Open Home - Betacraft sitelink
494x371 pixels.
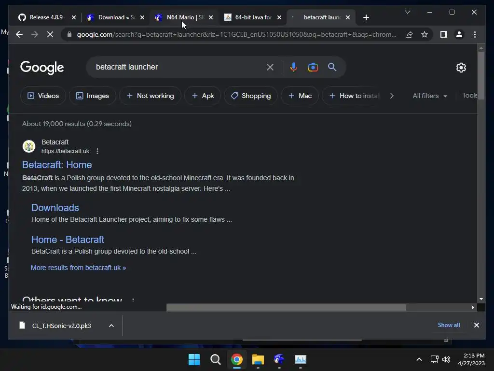[x=68, y=240]
